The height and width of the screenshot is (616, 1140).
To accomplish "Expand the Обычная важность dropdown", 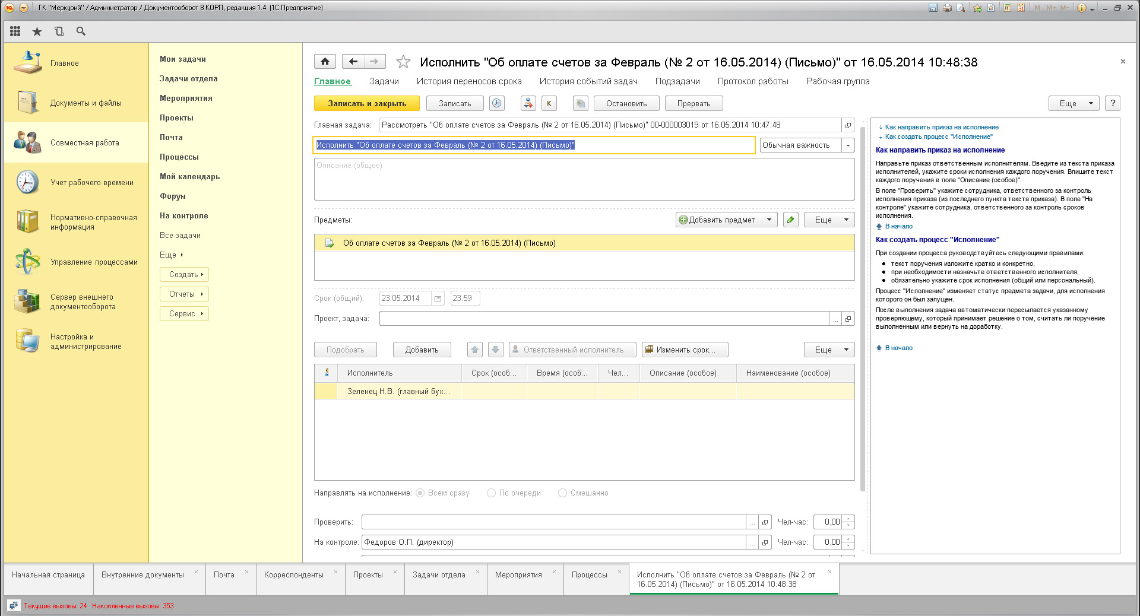I will coord(848,145).
